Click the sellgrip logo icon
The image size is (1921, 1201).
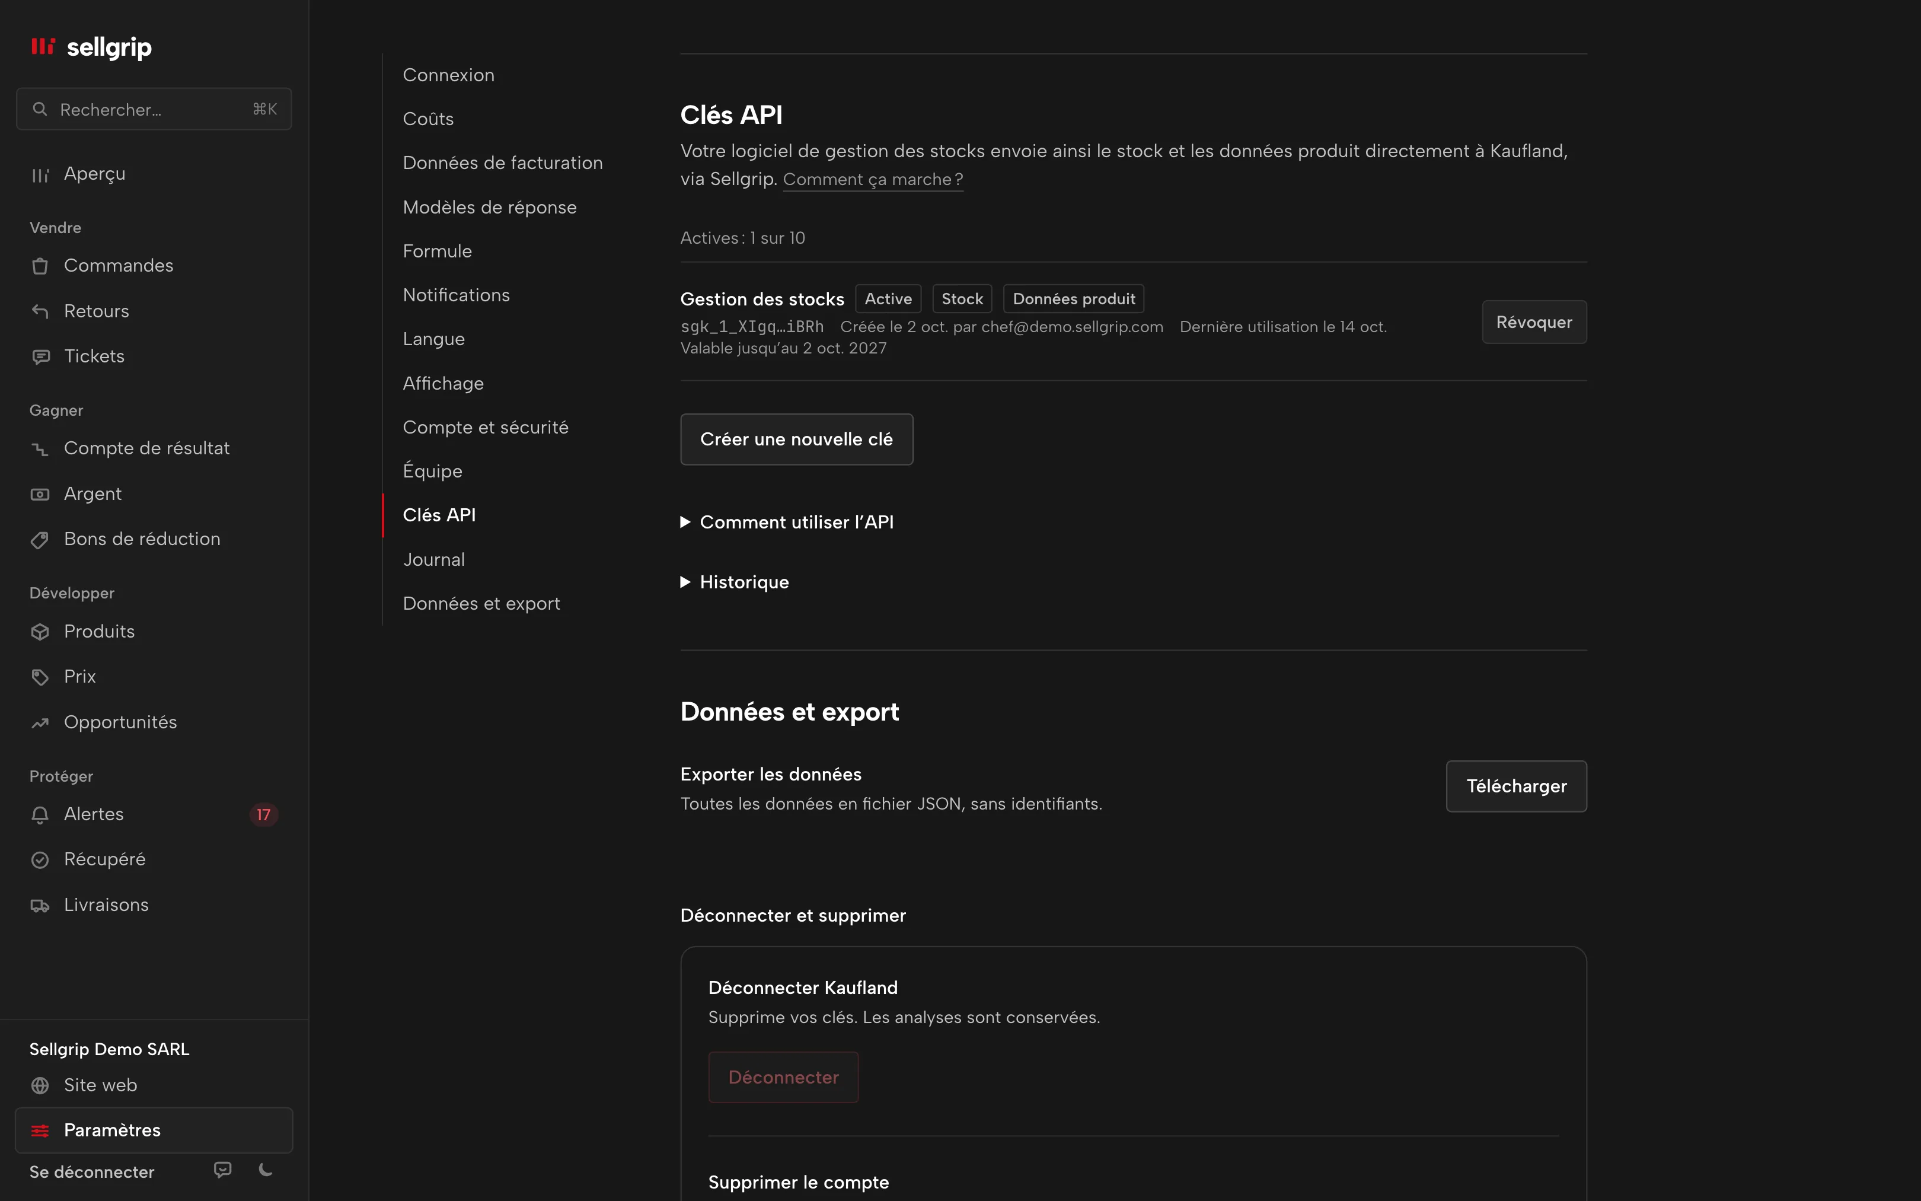tap(43, 47)
